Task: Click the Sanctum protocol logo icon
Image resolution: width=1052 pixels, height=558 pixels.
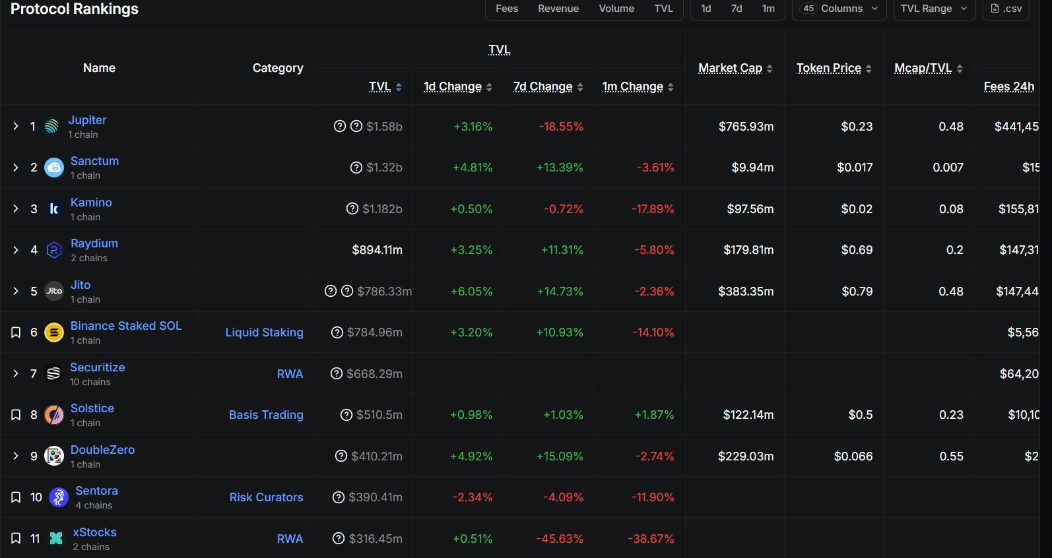Action: point(54,168)
